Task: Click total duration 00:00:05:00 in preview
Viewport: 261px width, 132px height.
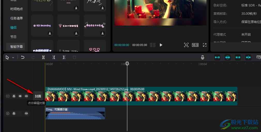Action: coord(140,45)
